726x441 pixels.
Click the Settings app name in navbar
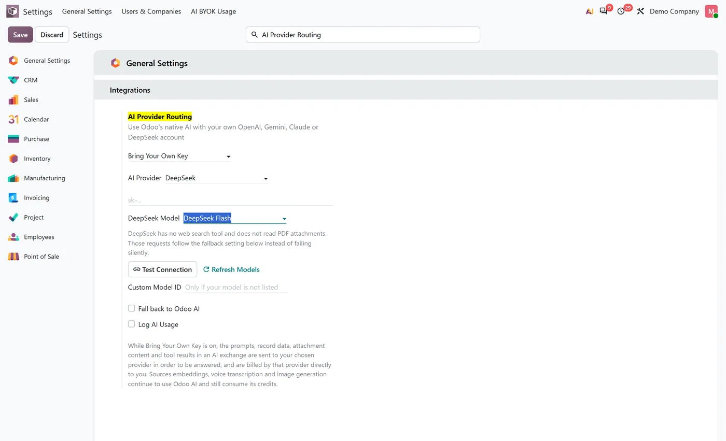click(38, 11)
